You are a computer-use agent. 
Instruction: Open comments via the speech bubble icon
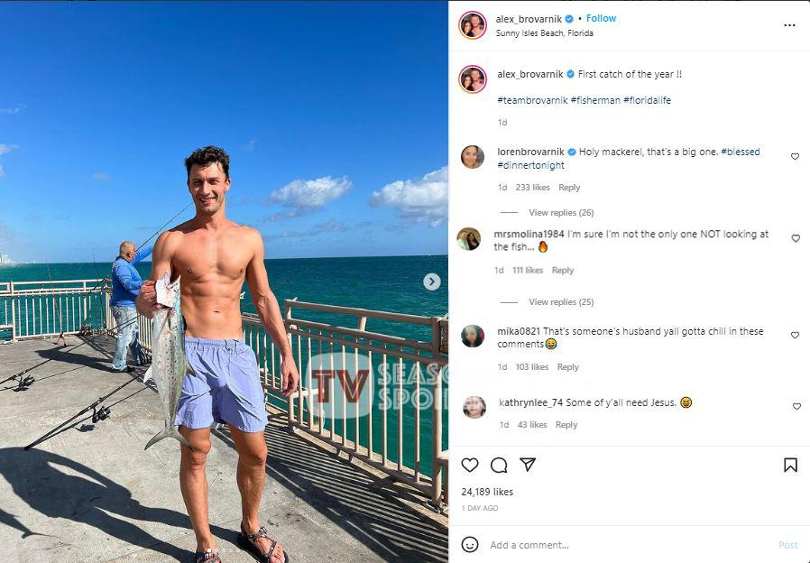tap(498, 465)
